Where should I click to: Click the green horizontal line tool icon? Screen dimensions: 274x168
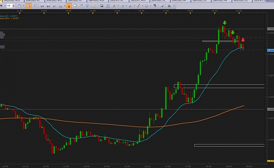pos(122,6)
